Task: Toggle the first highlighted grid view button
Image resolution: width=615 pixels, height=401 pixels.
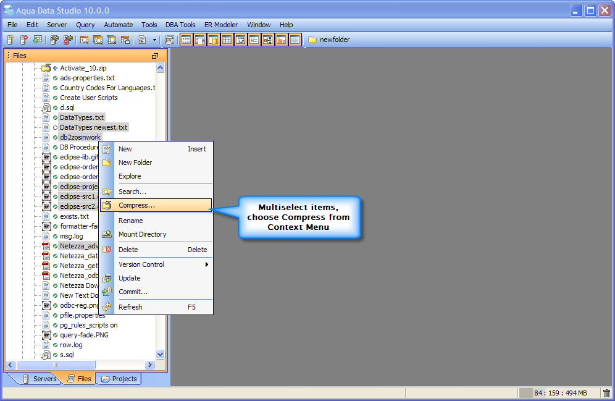Action: [186, 40]
